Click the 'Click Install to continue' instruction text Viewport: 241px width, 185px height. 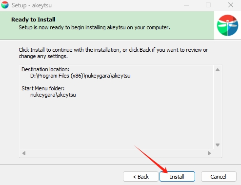click(x=113, y=53)
